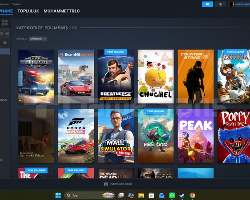250x200 pixels.
Task: Open the notifications bell icon
Action: (220, 4)
